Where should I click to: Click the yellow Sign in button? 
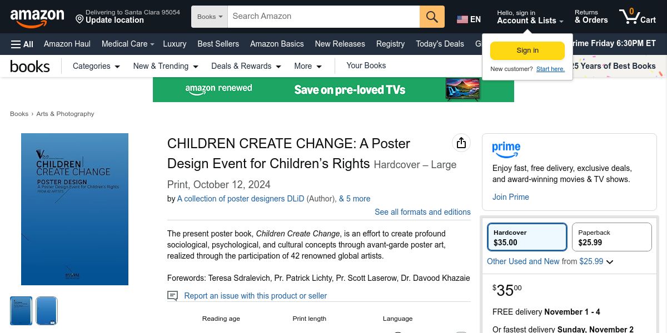coord(527,51)
